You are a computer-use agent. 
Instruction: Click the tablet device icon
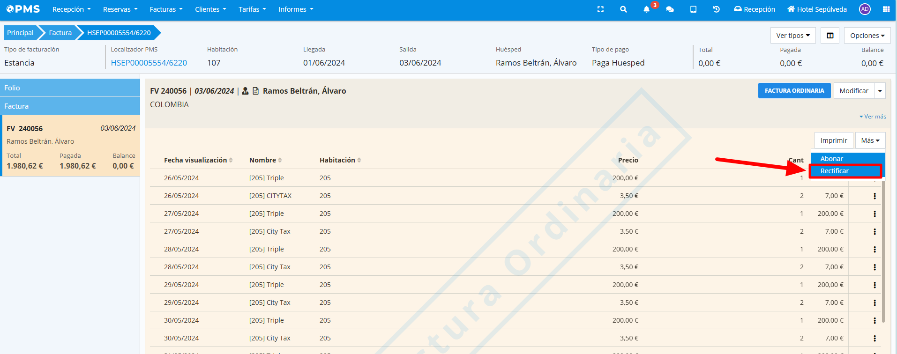coord(693,9)
